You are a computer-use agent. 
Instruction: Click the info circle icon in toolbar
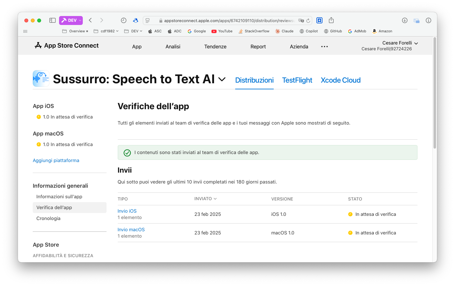pos(428,20)
